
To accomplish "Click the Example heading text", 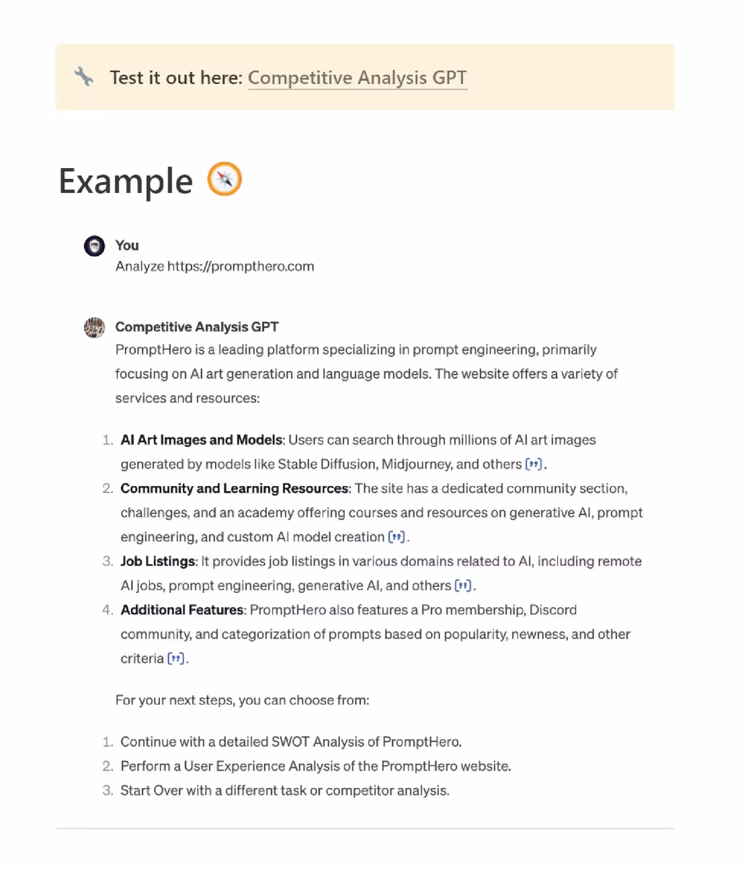I will click(126, 182).
